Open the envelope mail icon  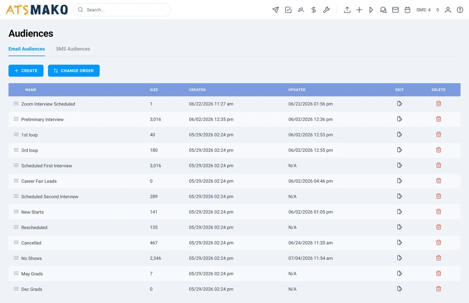pyautogui.click(x=396, y=10)
